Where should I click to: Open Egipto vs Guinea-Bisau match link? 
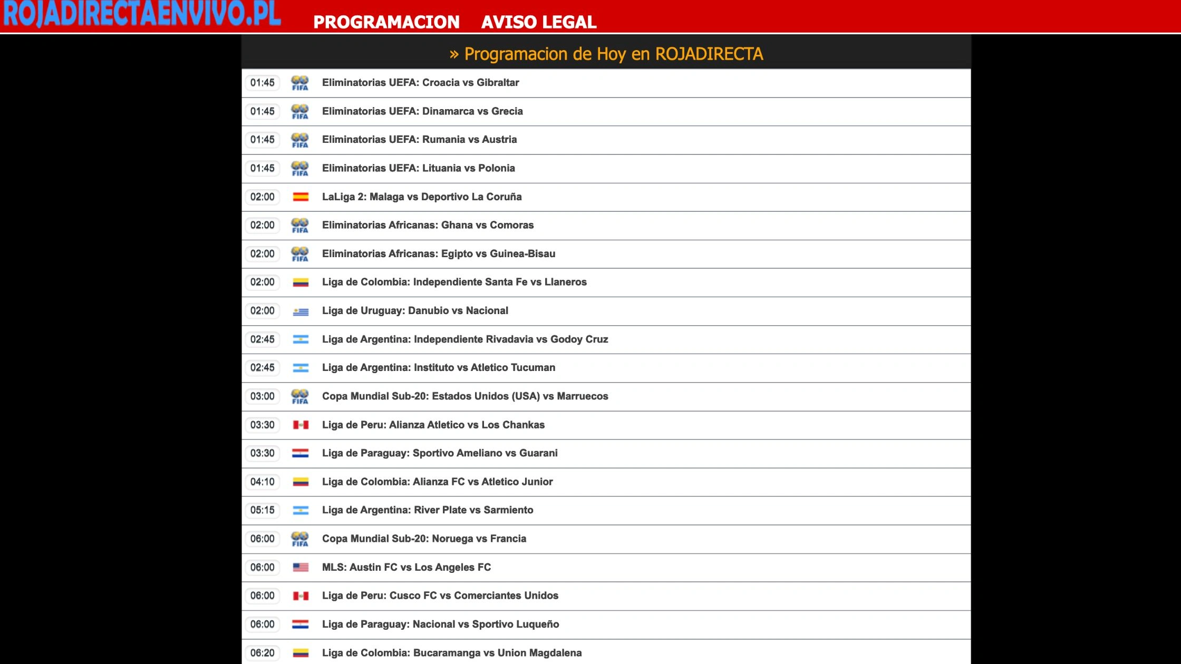tap(438, 254)
